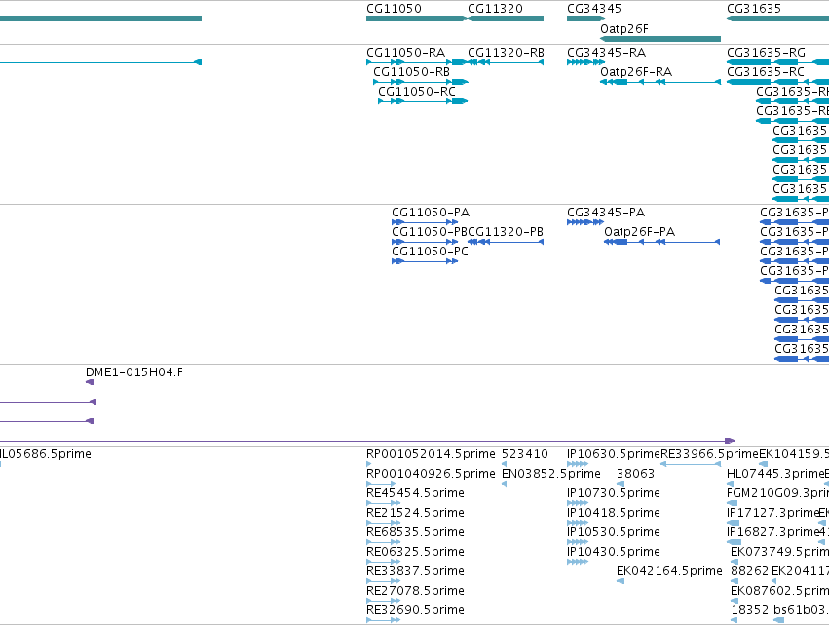Select EST RE21524.5prime
The width and height of the screenshot is (829, 625).
click(x=383, y=523)
